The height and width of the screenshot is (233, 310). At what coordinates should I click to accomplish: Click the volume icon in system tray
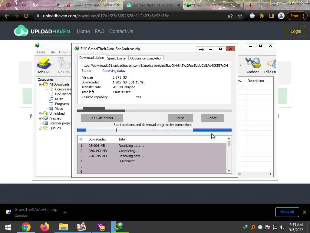tap(282, 227)
